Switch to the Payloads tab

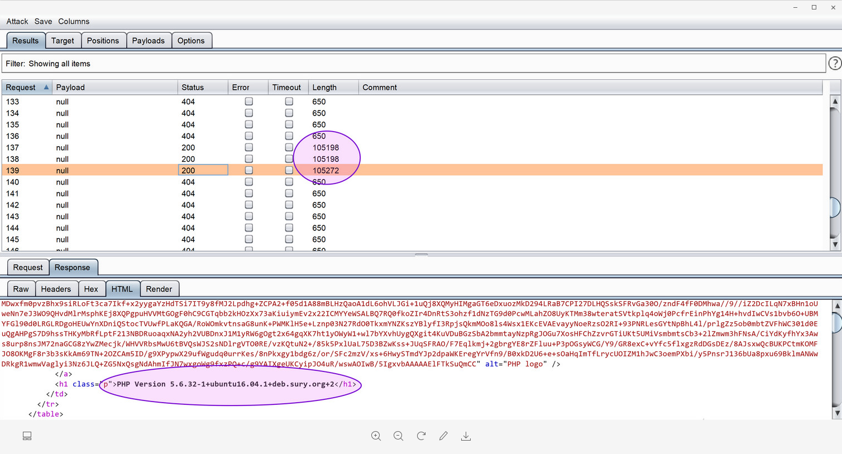point(149,41)
